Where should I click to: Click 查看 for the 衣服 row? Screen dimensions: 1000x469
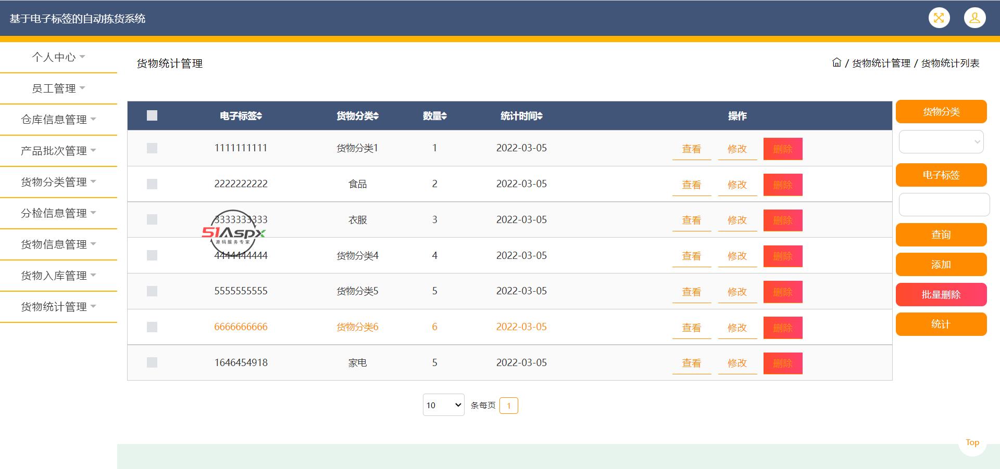tap(691, 220)
